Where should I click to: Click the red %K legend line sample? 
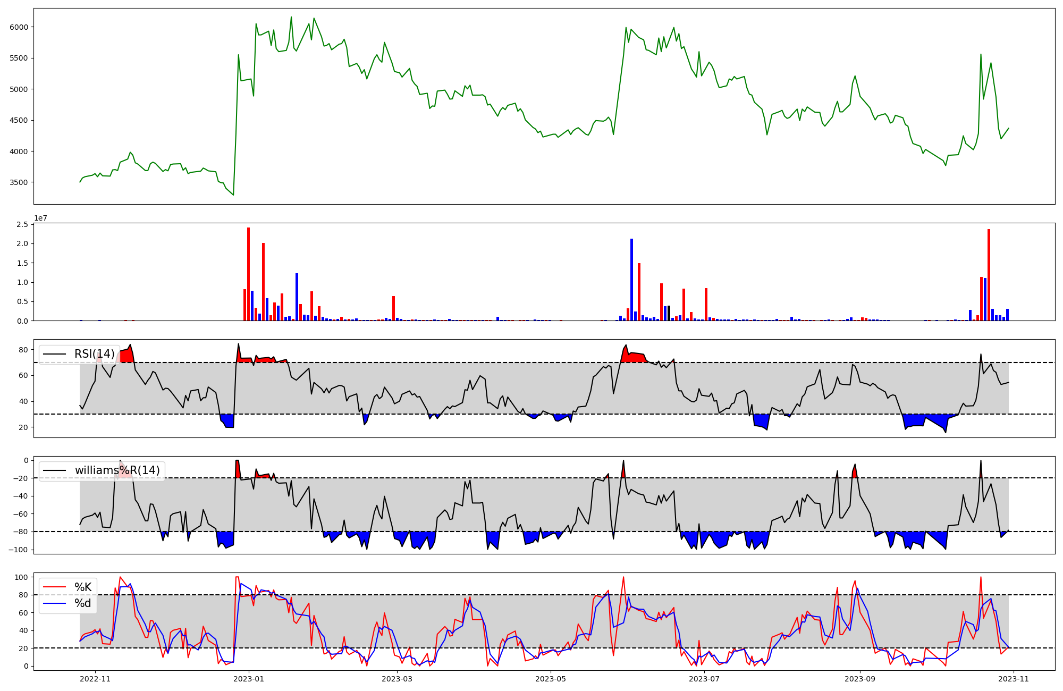[54, 587]
